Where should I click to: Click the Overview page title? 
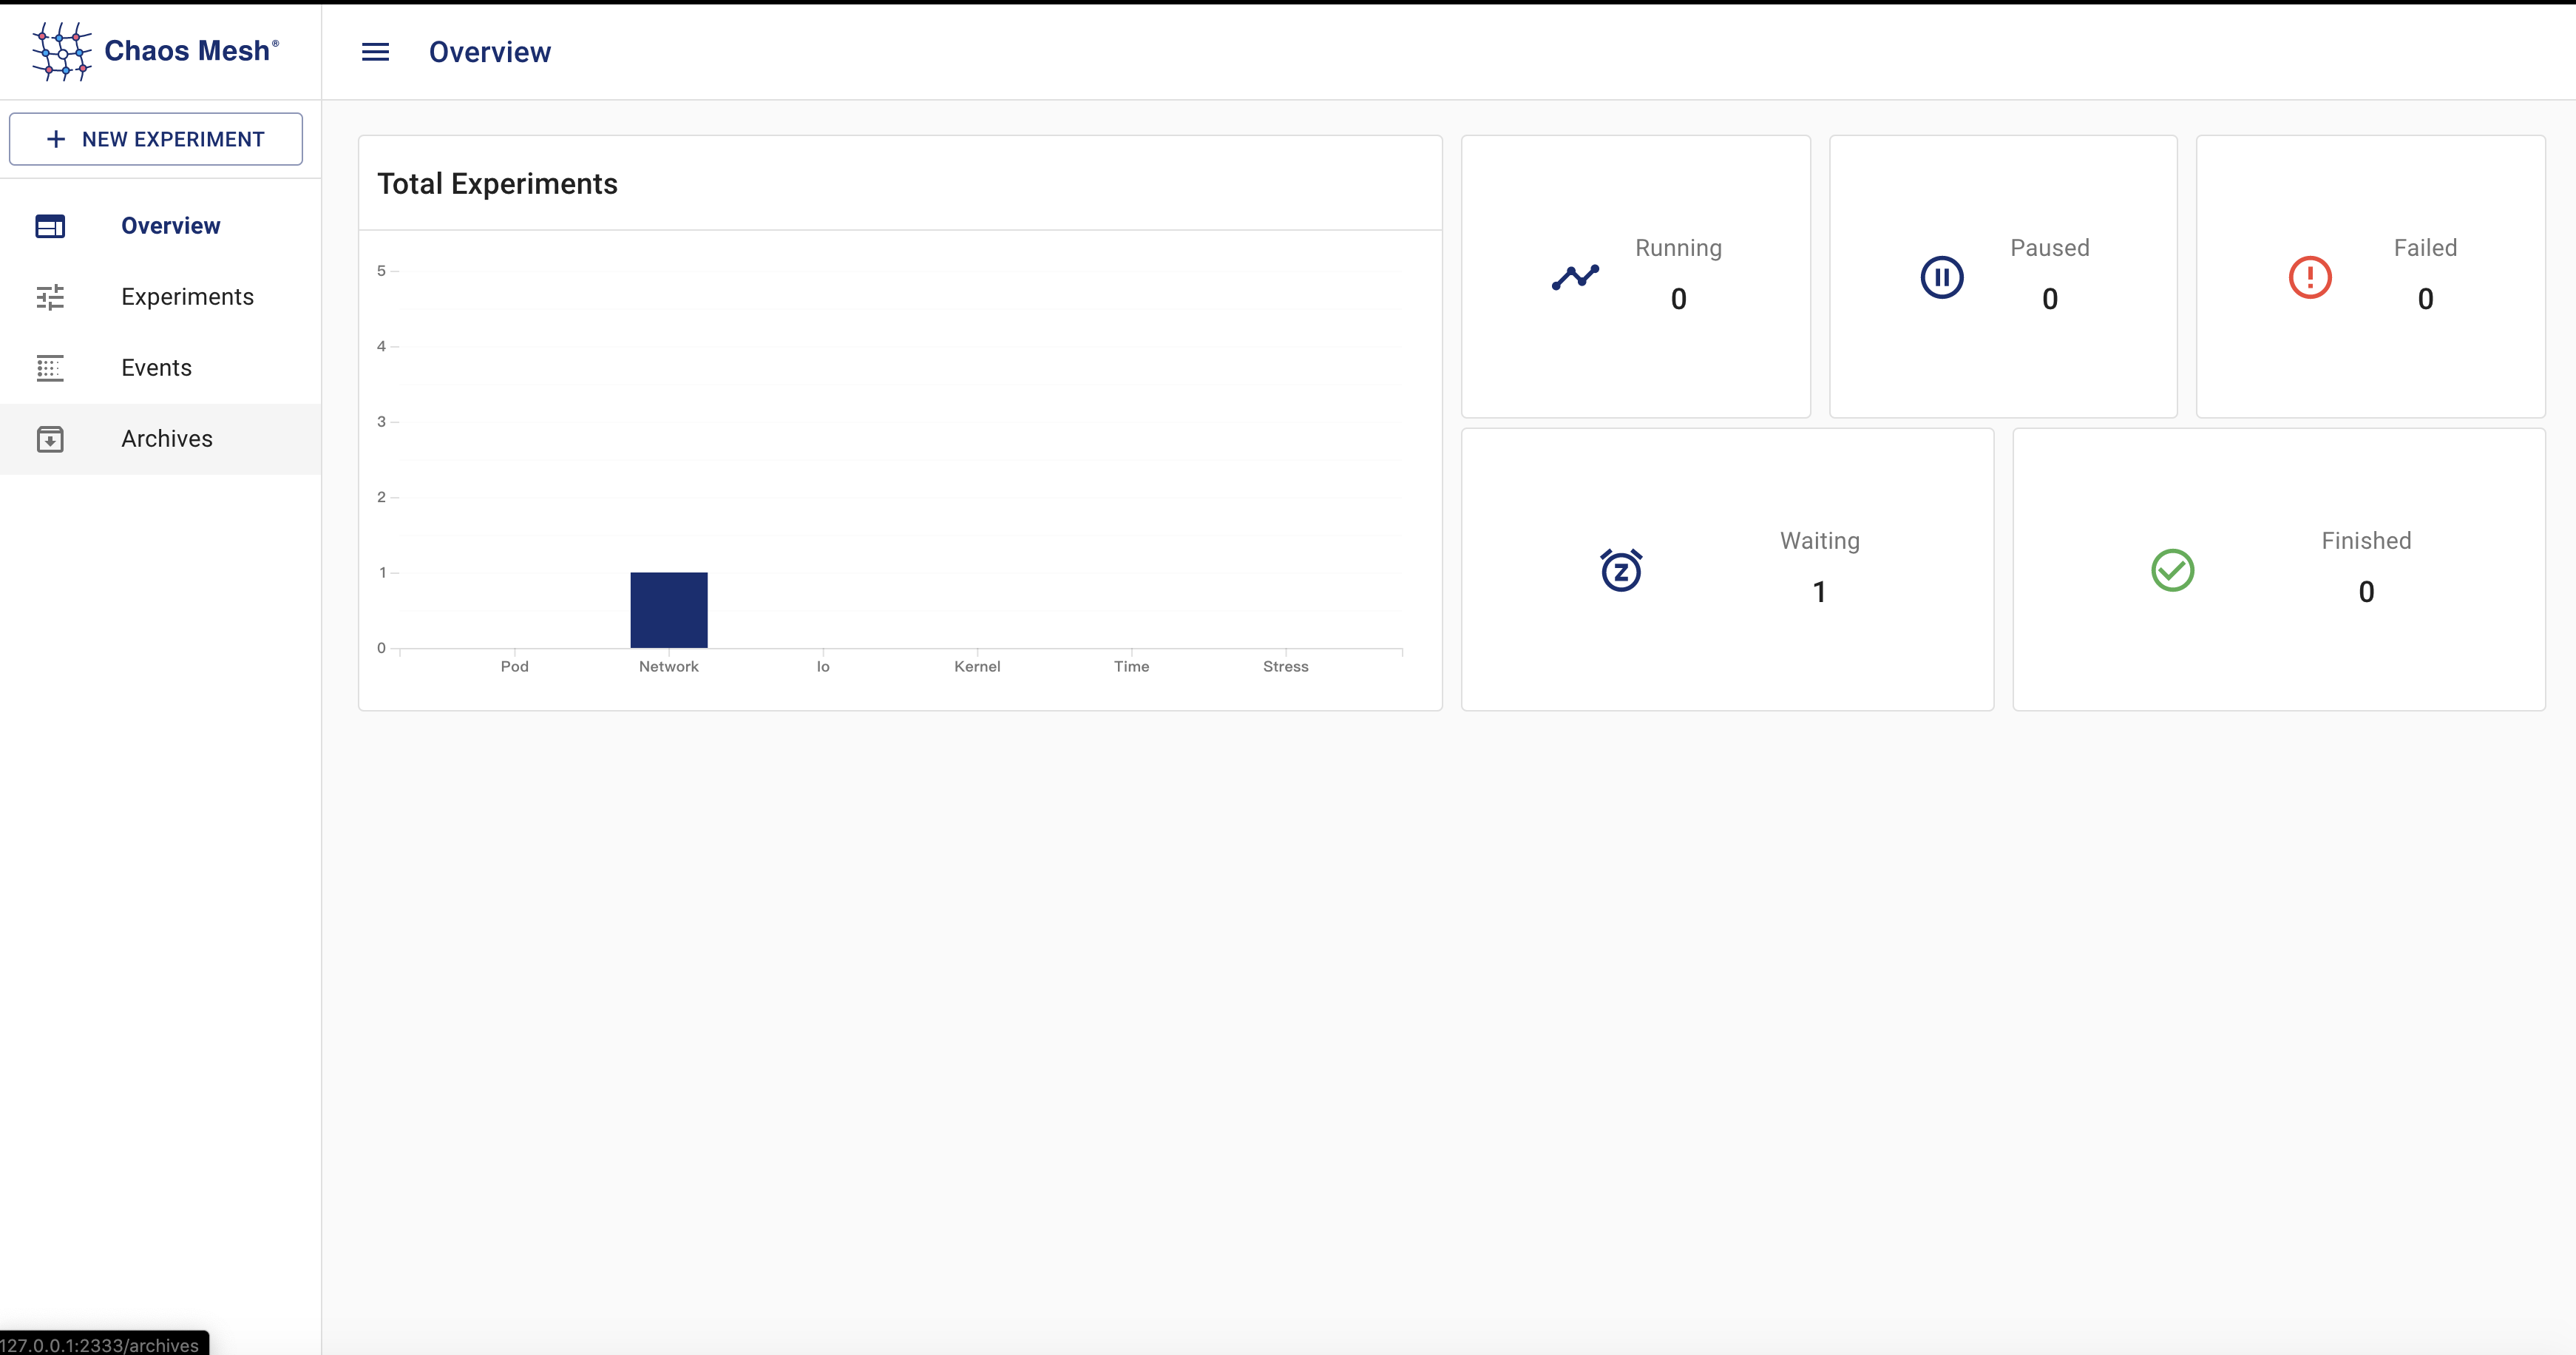[x=490, y=51]
